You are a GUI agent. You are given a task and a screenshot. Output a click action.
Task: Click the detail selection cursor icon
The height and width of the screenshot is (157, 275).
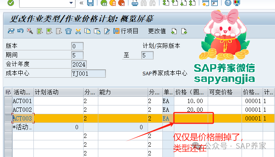[30, 31]
